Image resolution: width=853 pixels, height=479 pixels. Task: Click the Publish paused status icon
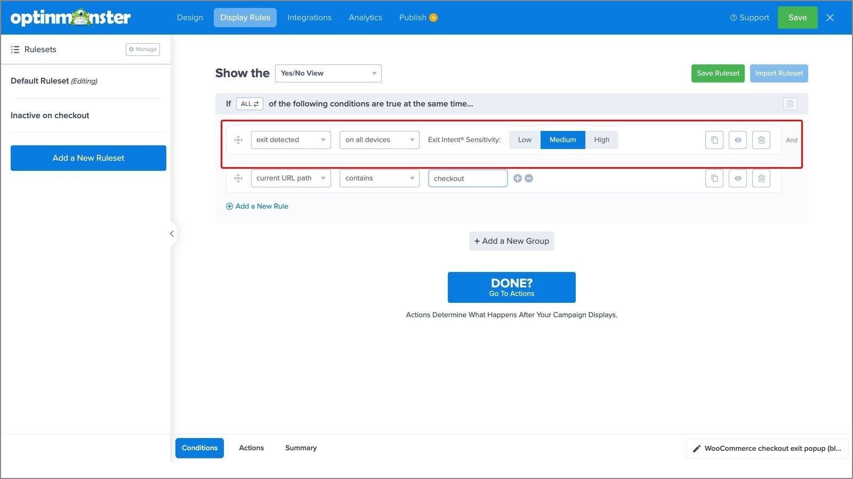point(433,18)
